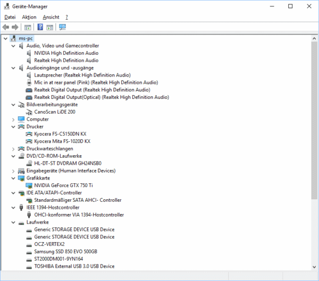The width and height of the screenshot is (319, 281).
Task: Click the NVIDIA GeForce GTX 750 Ti display icon
Action: (x=29, y=185)
